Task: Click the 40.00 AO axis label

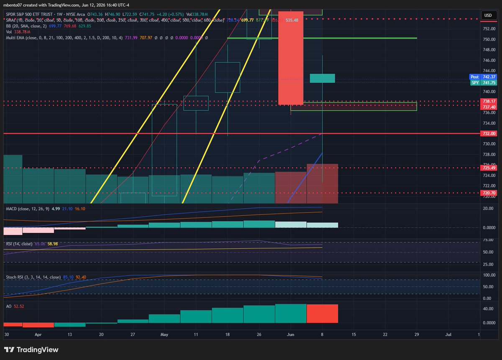Action: tap(488, 309)
